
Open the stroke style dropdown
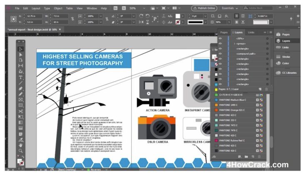tap(205, 22)
